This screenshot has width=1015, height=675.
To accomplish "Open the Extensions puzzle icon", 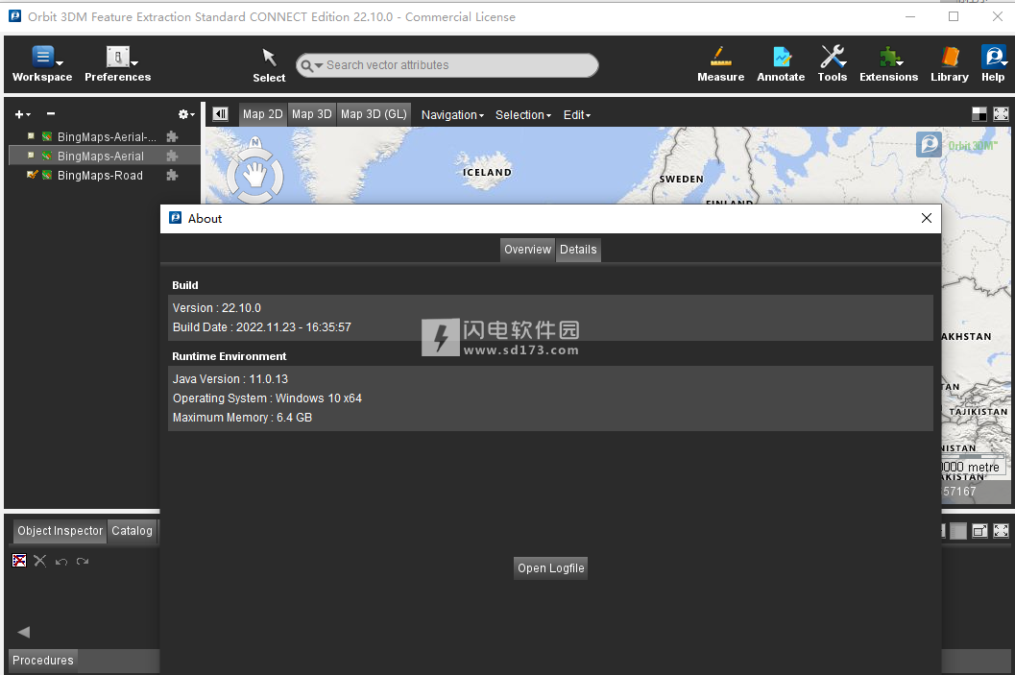I will coord(889,57).
